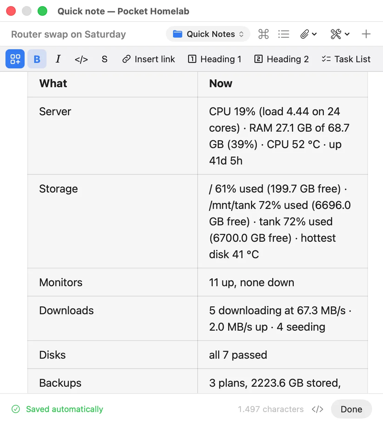
Task: Click the CPU 19% server stats cell
Action: [x=282, y=136]
